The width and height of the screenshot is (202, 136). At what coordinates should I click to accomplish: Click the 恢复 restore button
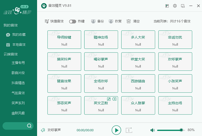click(x=115, y=21)
